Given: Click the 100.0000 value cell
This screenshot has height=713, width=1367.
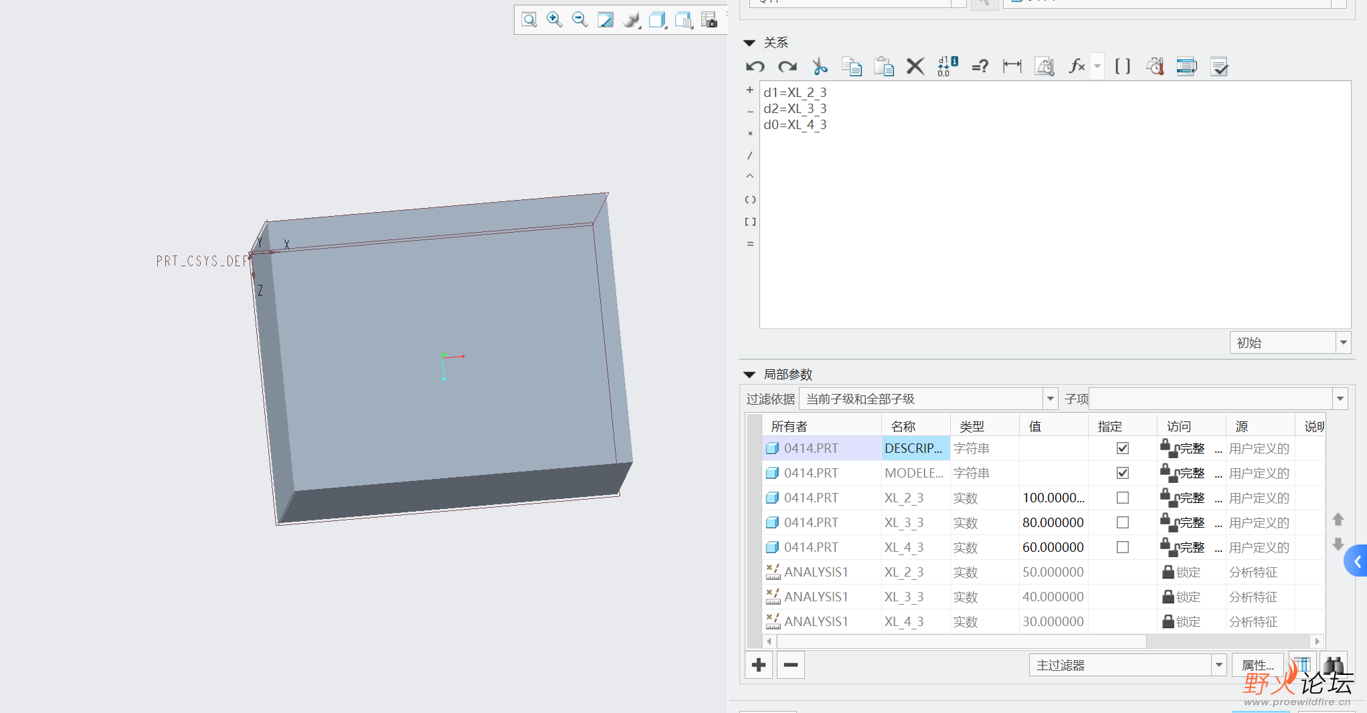Looking at the screenshot, I should [x=1054, y=498].
